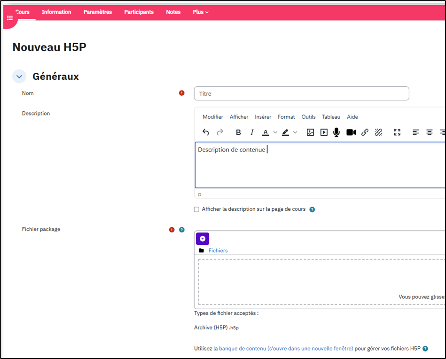
Task: Apply bold formatting in description editor
Action: click(x=238, y=132)
